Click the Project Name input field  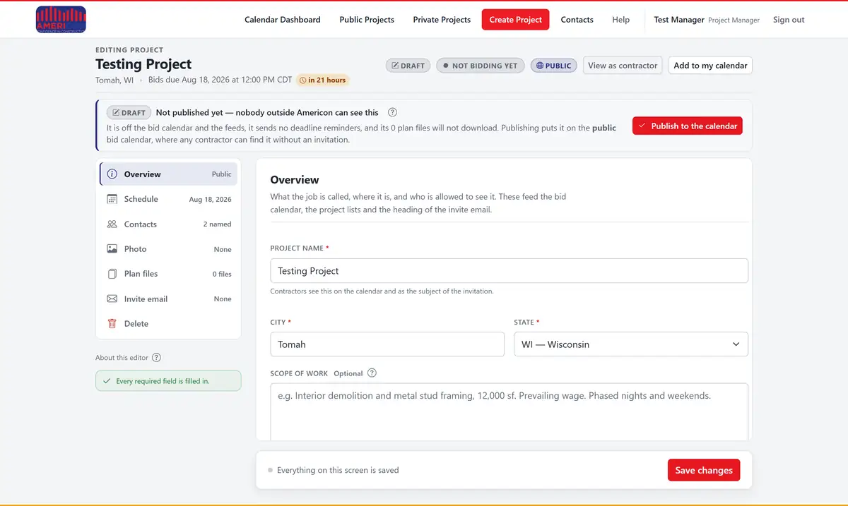tap(509, 271)
